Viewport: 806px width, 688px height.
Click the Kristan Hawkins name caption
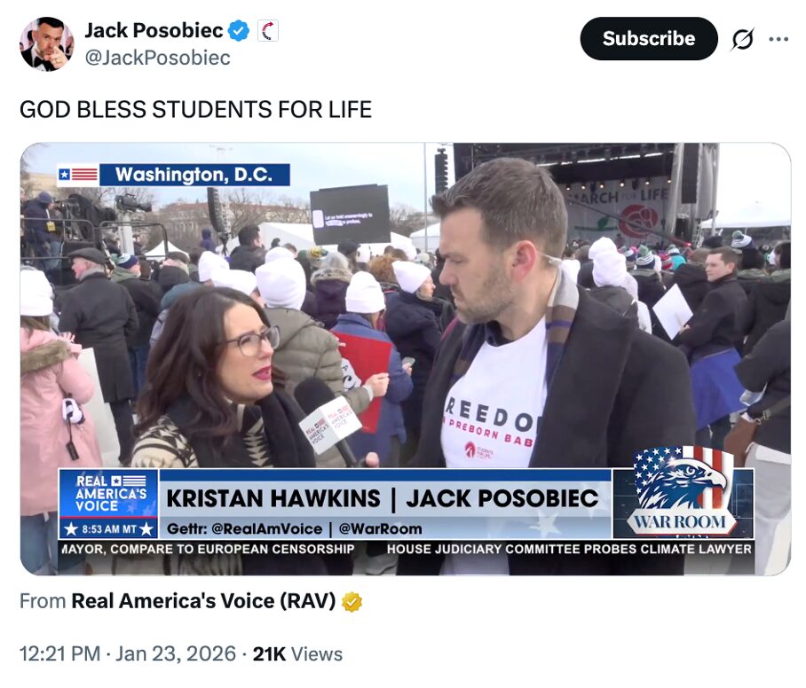point(273,498)
